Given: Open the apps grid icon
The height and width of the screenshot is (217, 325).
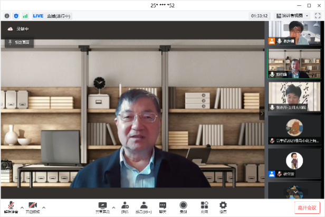Looking at the screenshot, I should click(x=204, y=205).
